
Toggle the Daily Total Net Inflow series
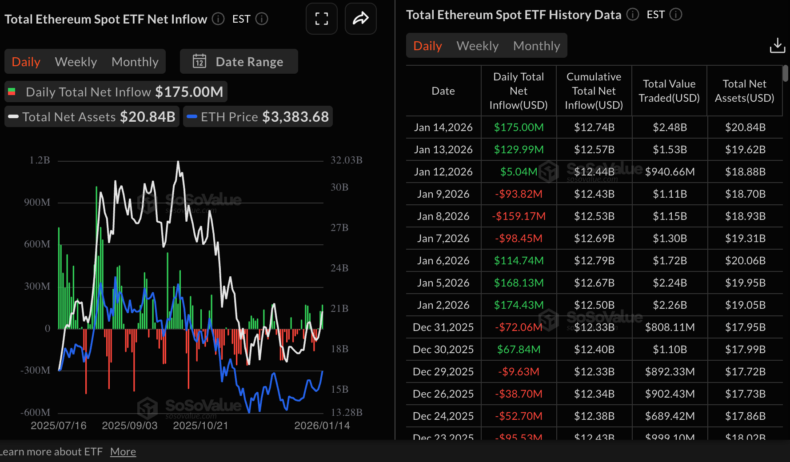[115, 92]
